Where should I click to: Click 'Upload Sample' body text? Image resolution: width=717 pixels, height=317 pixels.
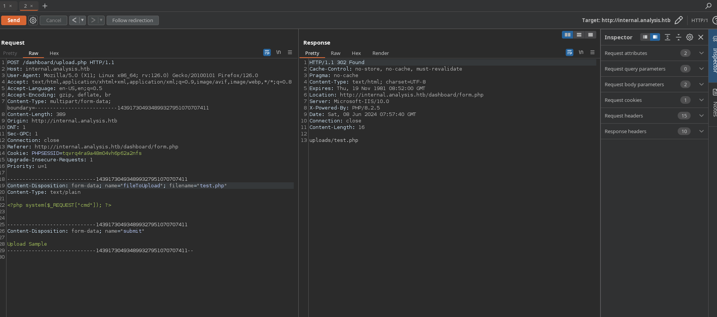(x=27, y=244)
